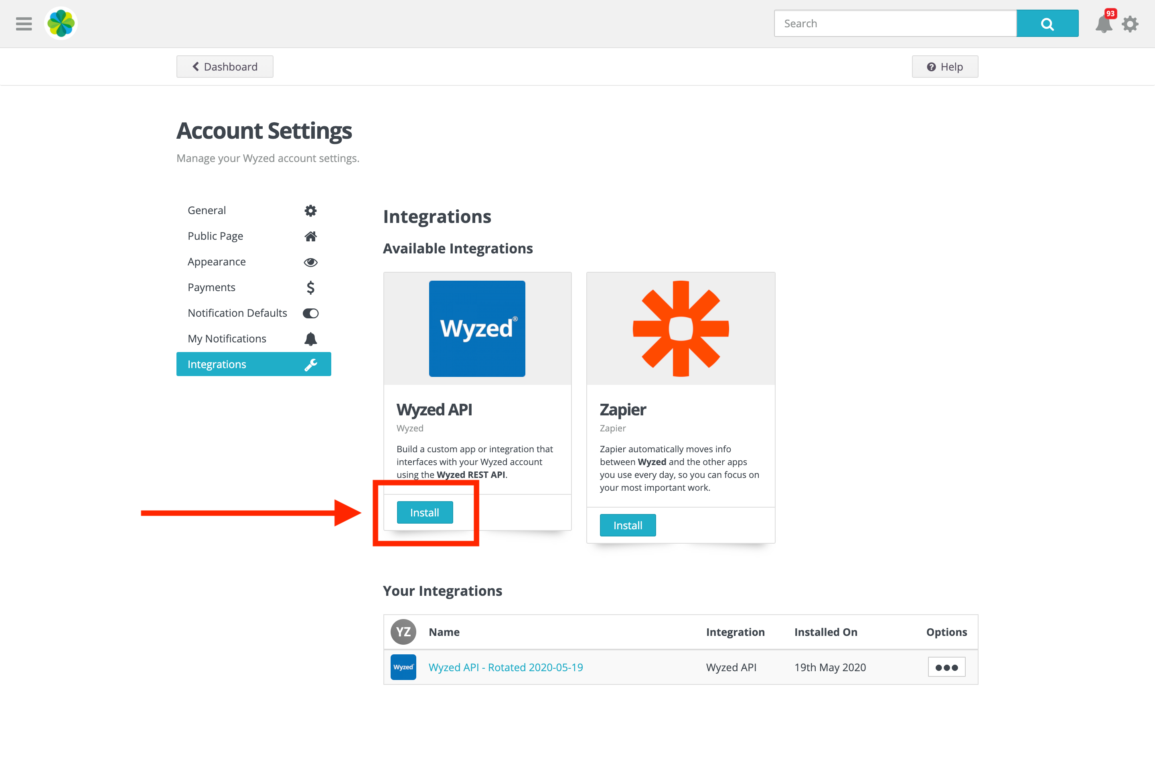
Task: Open the hamburger navigation menu
Action: (23, 23)
